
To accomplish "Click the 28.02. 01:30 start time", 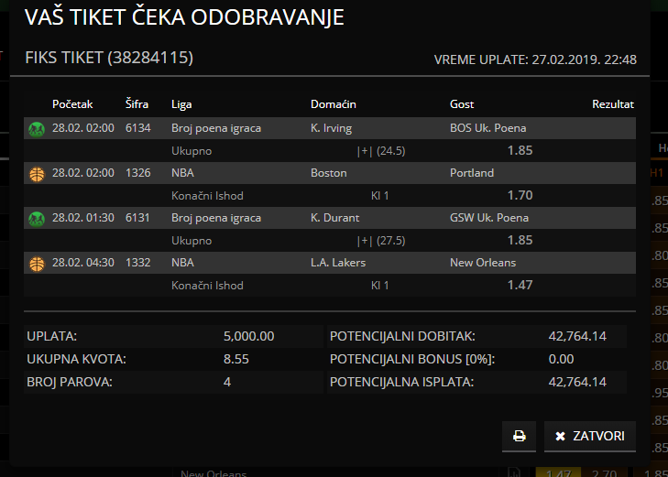I will click(83, 218).
